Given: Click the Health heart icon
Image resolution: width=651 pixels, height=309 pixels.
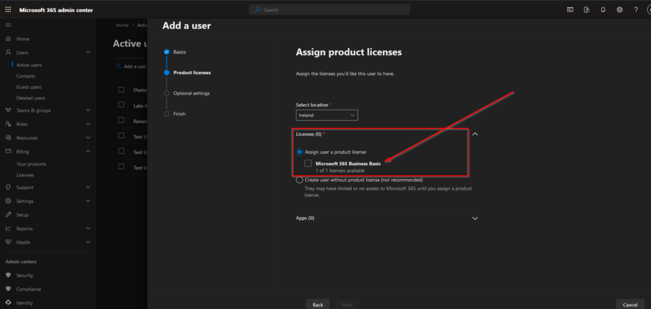Looking at the screenshot, I should [8, 242].
